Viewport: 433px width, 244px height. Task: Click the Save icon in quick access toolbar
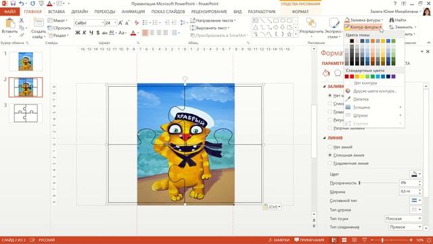pyautogui.click(x=13, y=3)
